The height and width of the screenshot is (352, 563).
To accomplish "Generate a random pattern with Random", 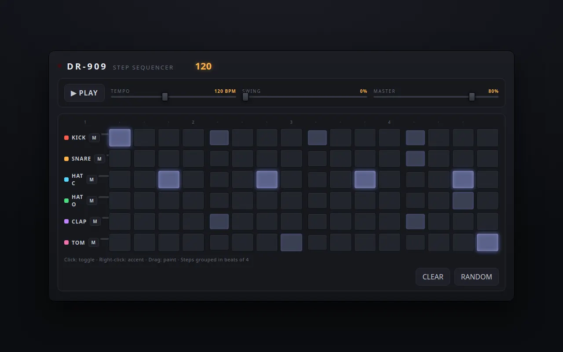I will coord(476,277).
